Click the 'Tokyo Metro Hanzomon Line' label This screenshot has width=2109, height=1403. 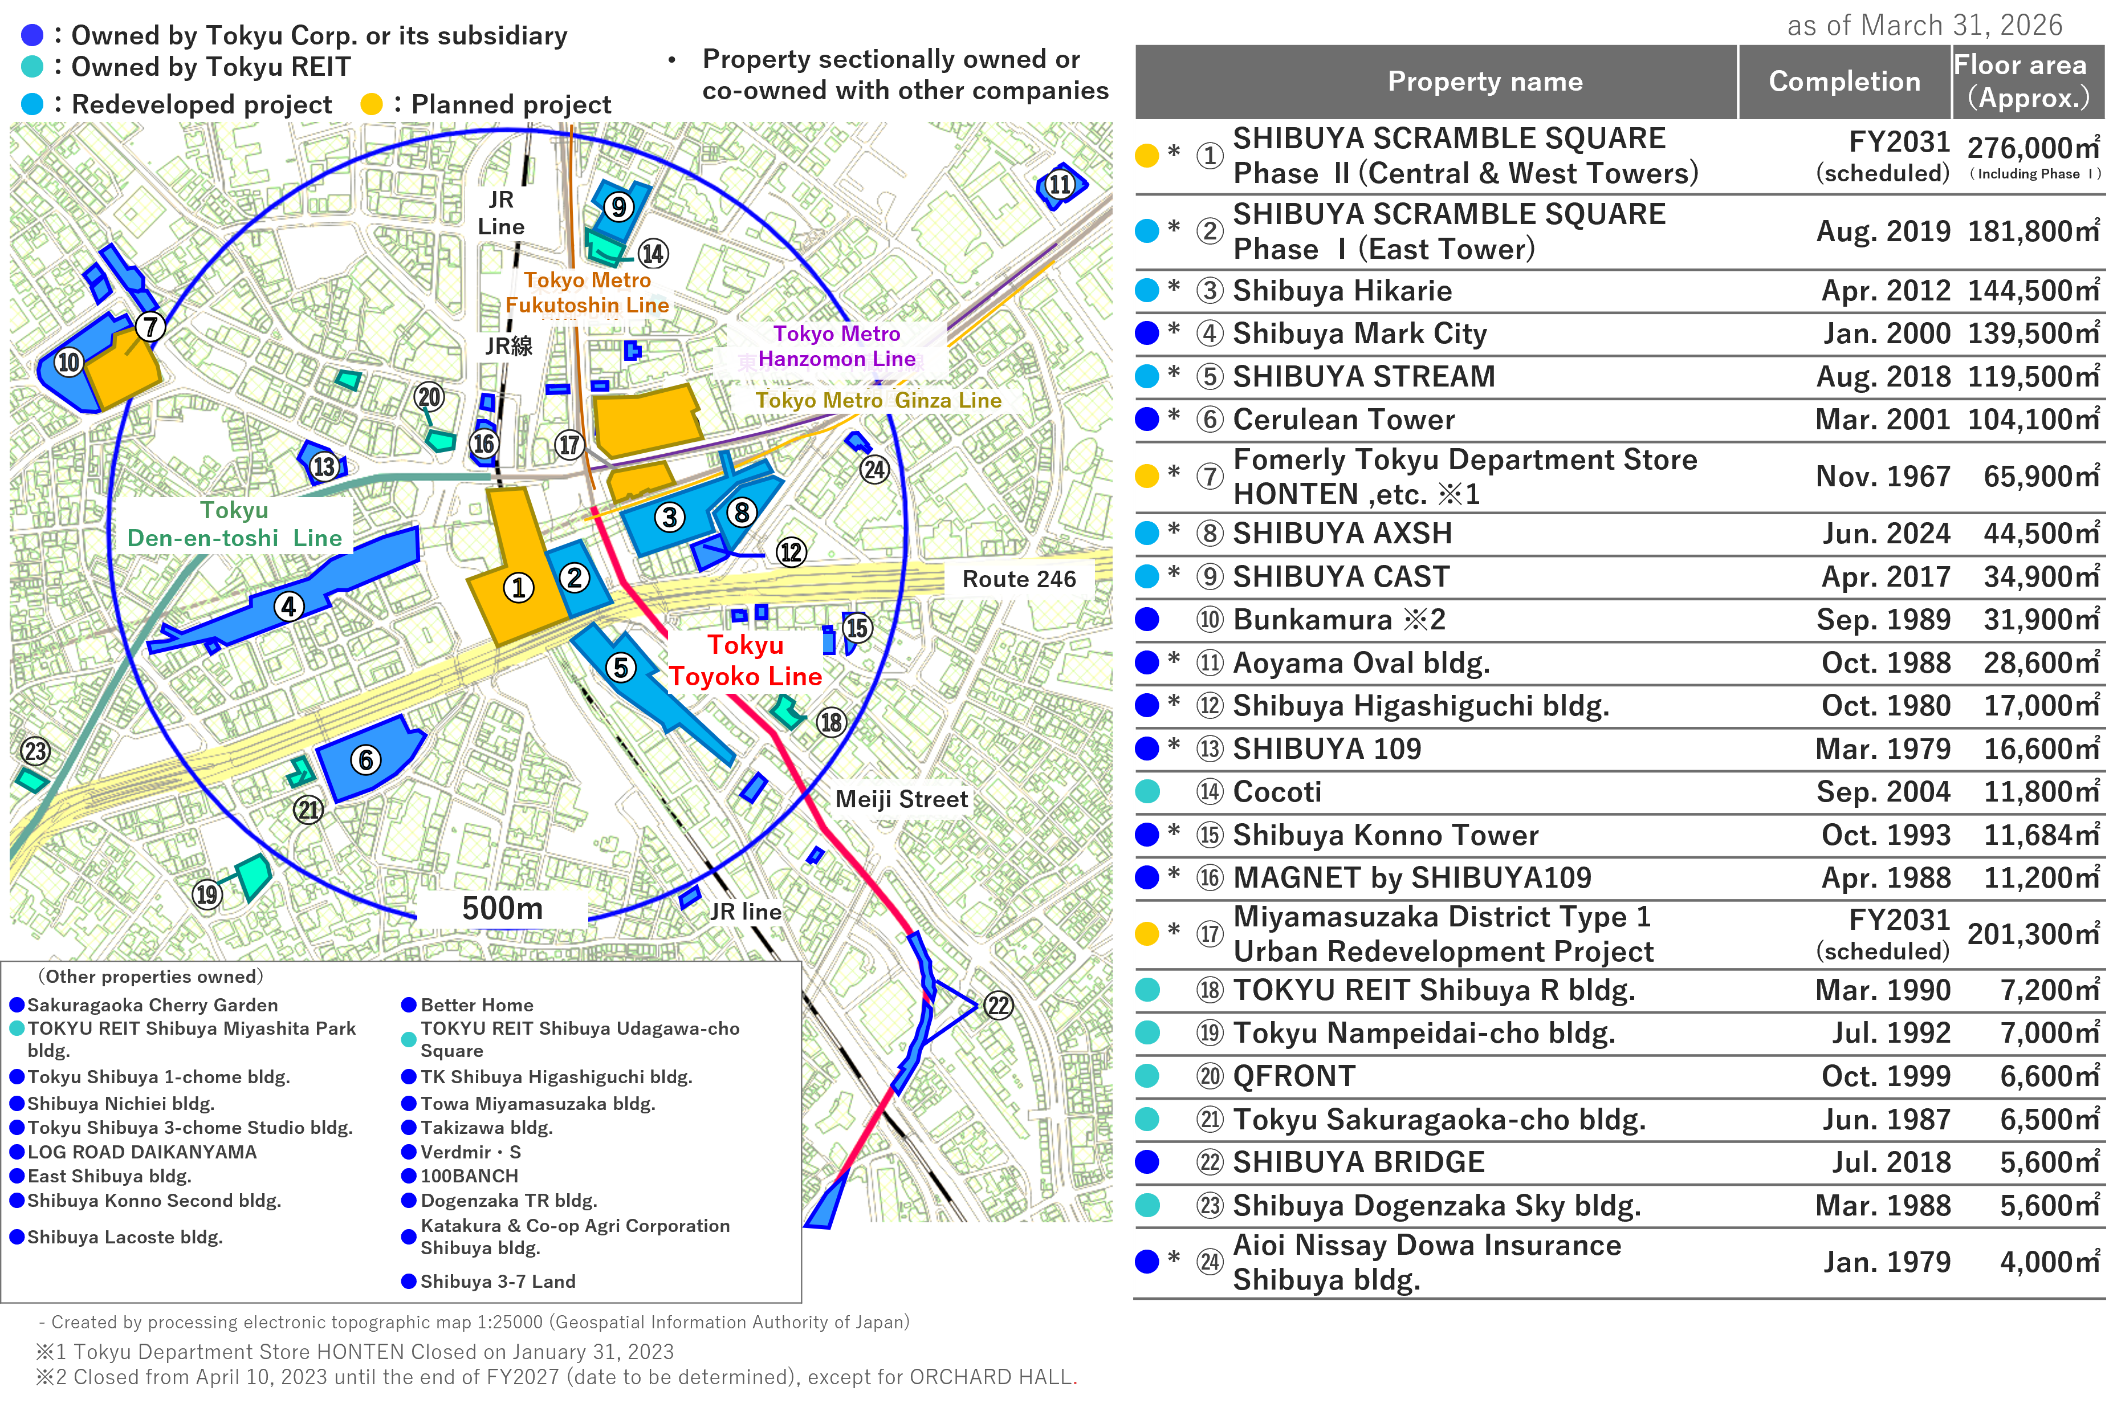[836, 346]
